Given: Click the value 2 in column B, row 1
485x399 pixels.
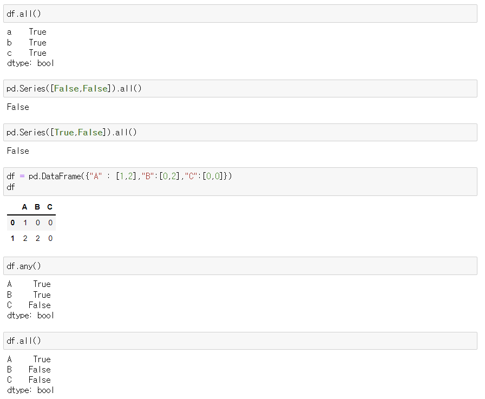Looking at the screenshot, I should point(38,238).
